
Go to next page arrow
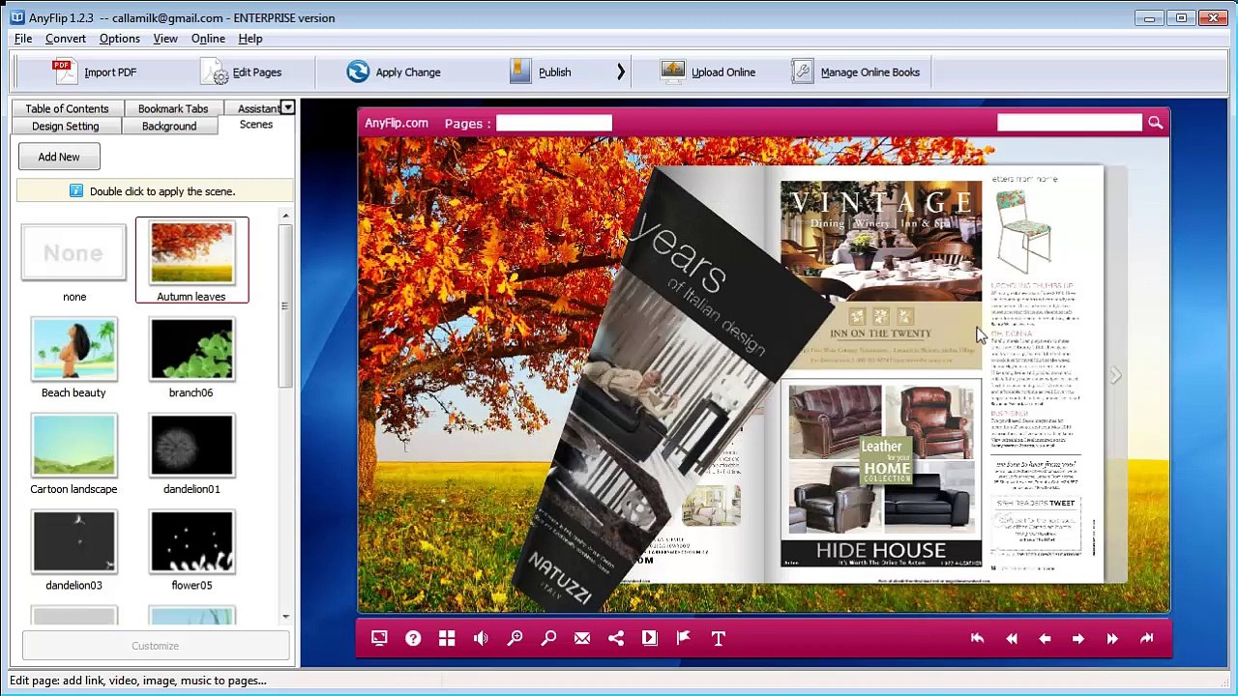tap(1078, 638)
